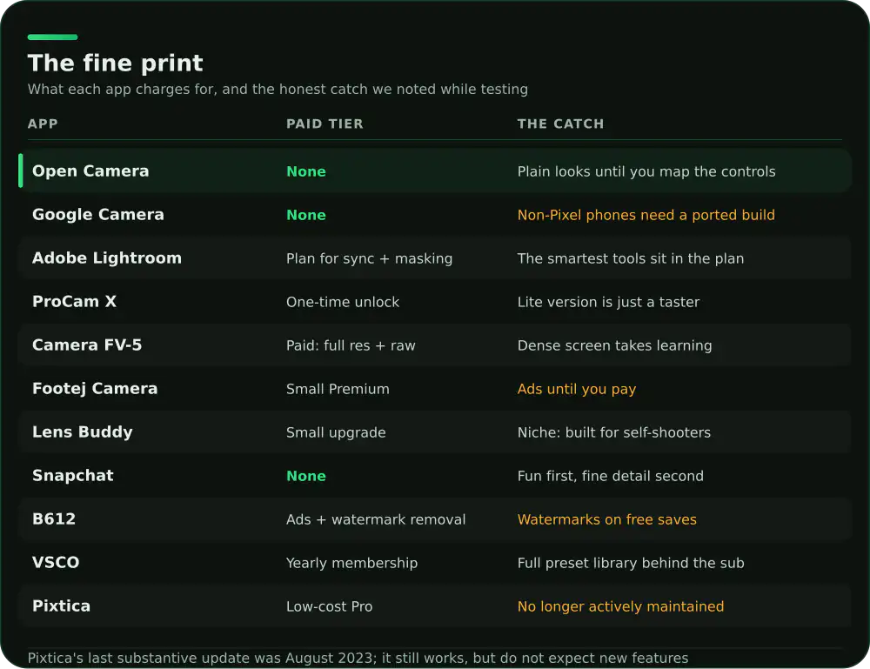Click 'The smartest tools sit in the plan'

tap(631, 258)
